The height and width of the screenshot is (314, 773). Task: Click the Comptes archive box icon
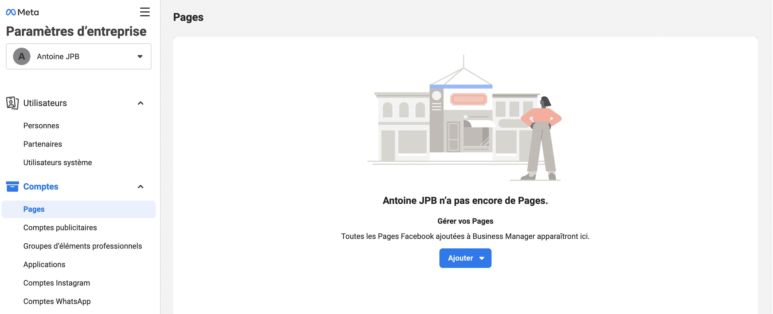click(12, 187)
